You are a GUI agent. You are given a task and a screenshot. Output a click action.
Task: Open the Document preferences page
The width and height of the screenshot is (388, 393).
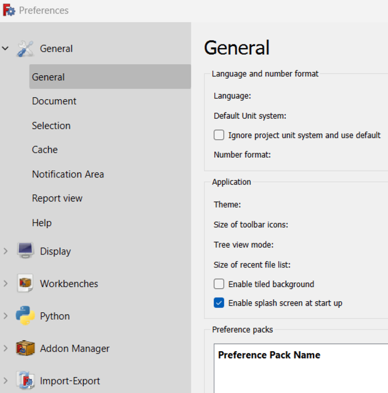pos(54,101)
